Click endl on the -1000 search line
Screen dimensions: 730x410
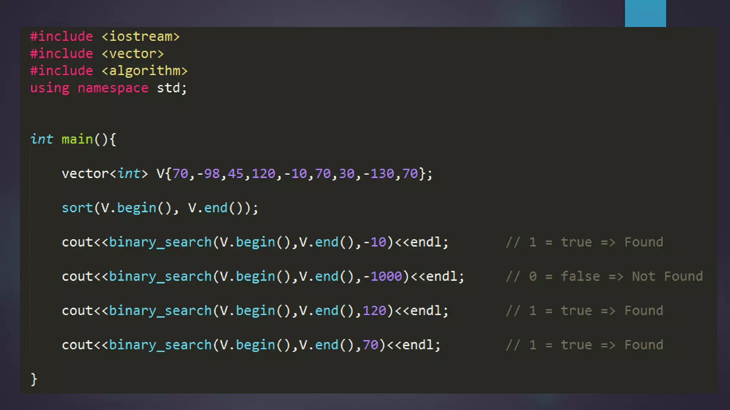pos(442,277)
